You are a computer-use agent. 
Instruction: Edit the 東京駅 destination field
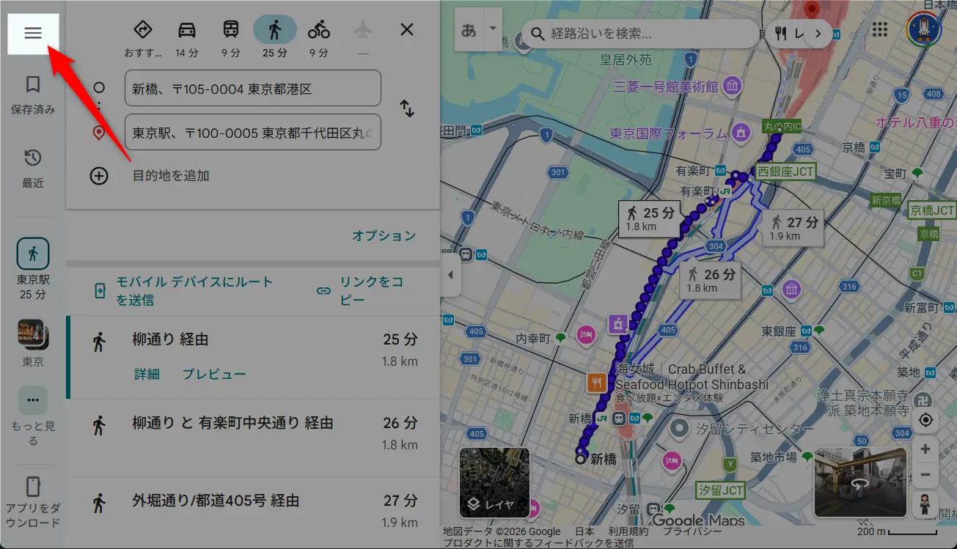253,132
